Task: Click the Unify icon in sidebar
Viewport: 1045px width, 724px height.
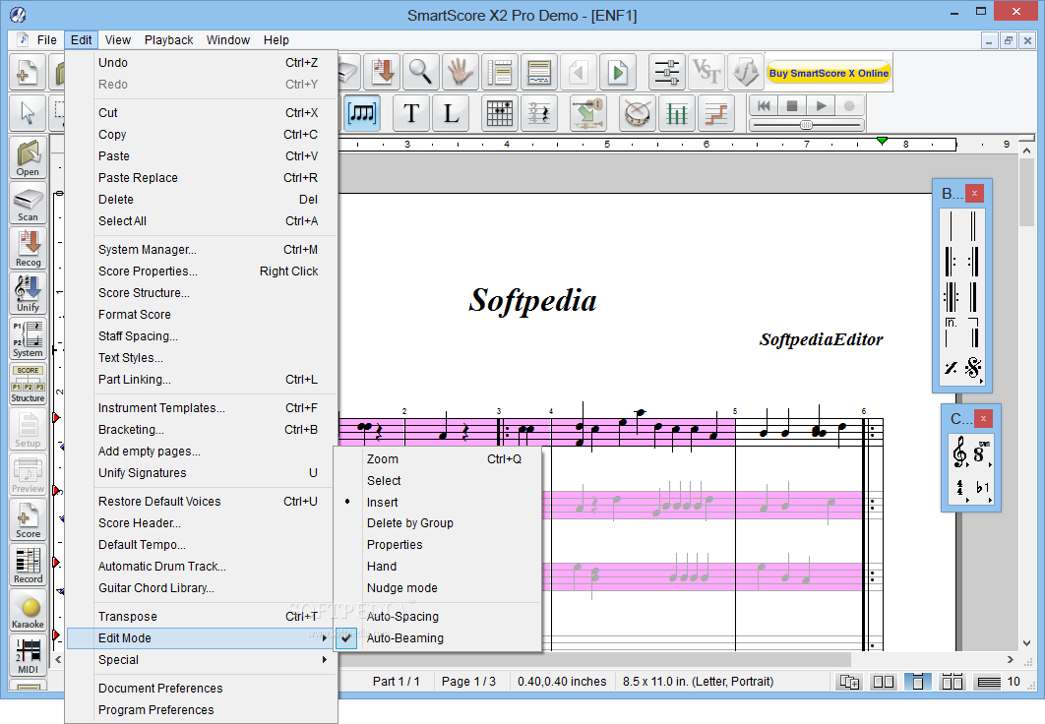Action: click(28, 294)
